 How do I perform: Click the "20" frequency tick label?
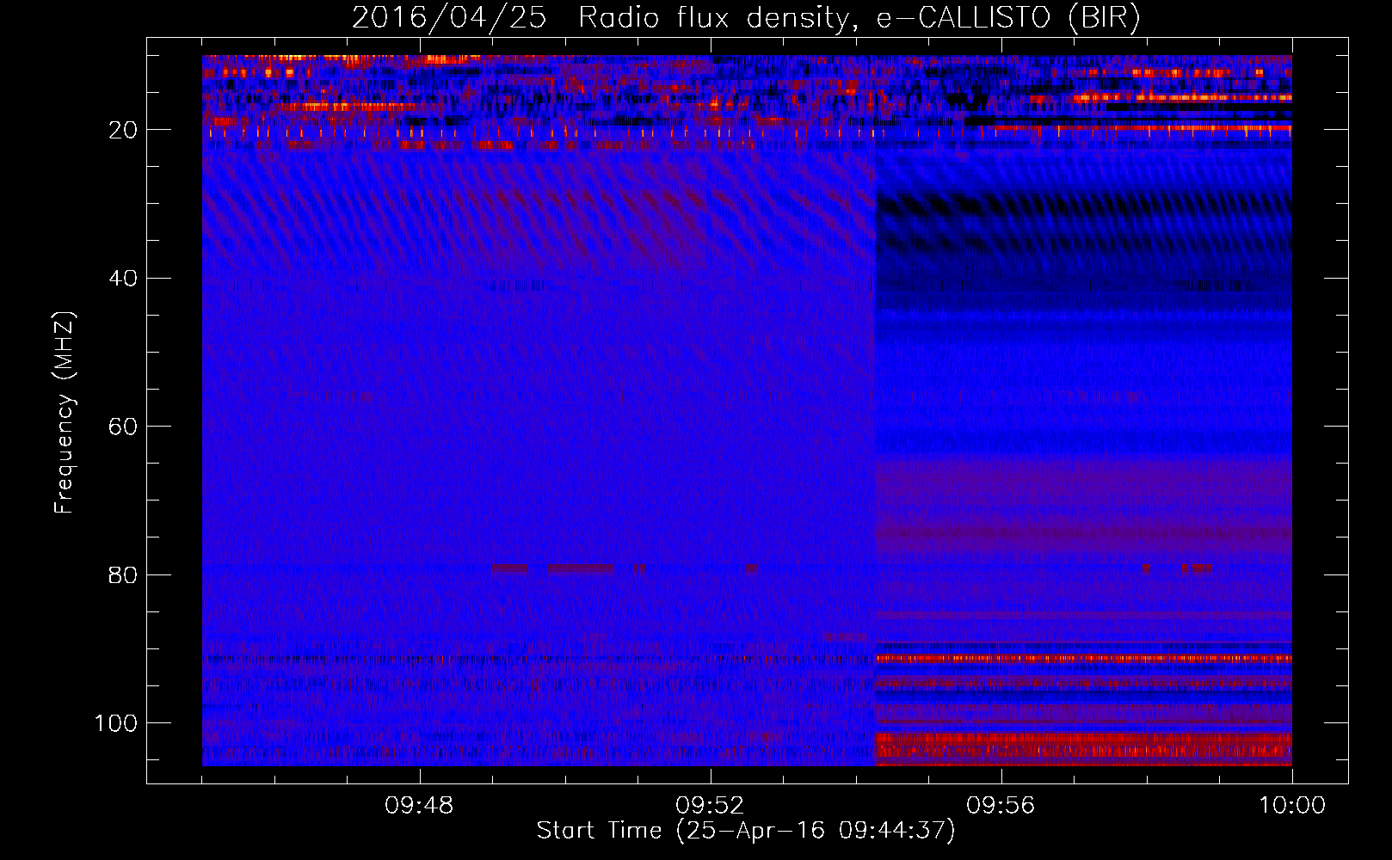point(124,130)
